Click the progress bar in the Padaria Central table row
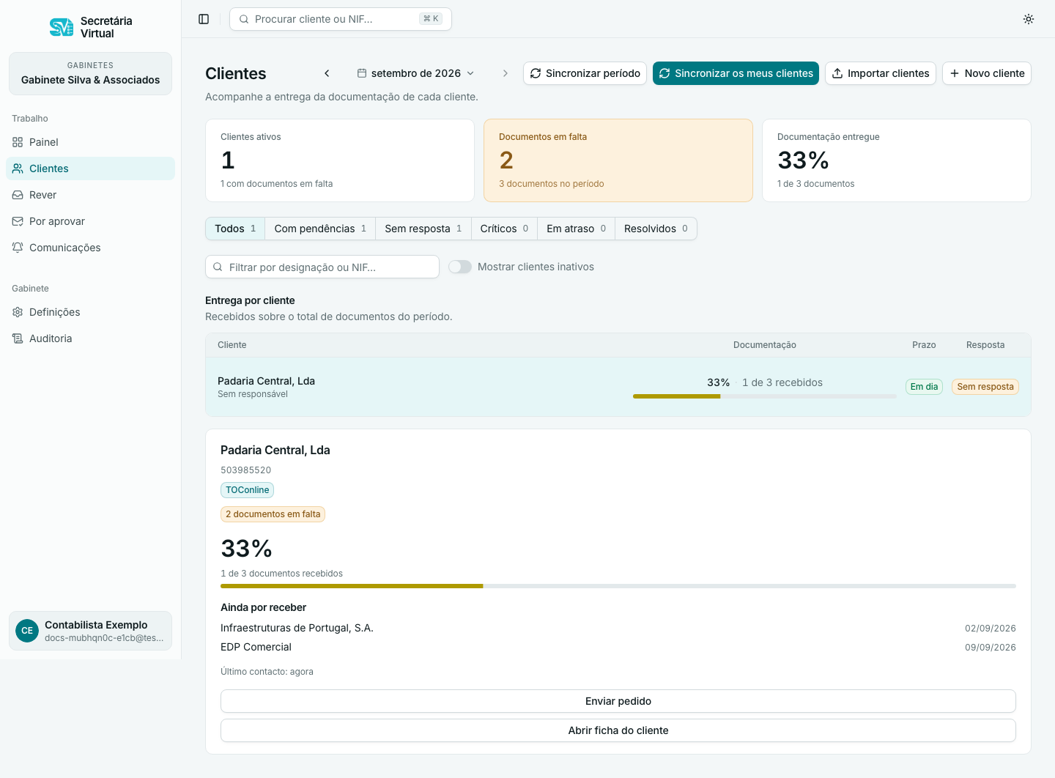 (765, 396)
